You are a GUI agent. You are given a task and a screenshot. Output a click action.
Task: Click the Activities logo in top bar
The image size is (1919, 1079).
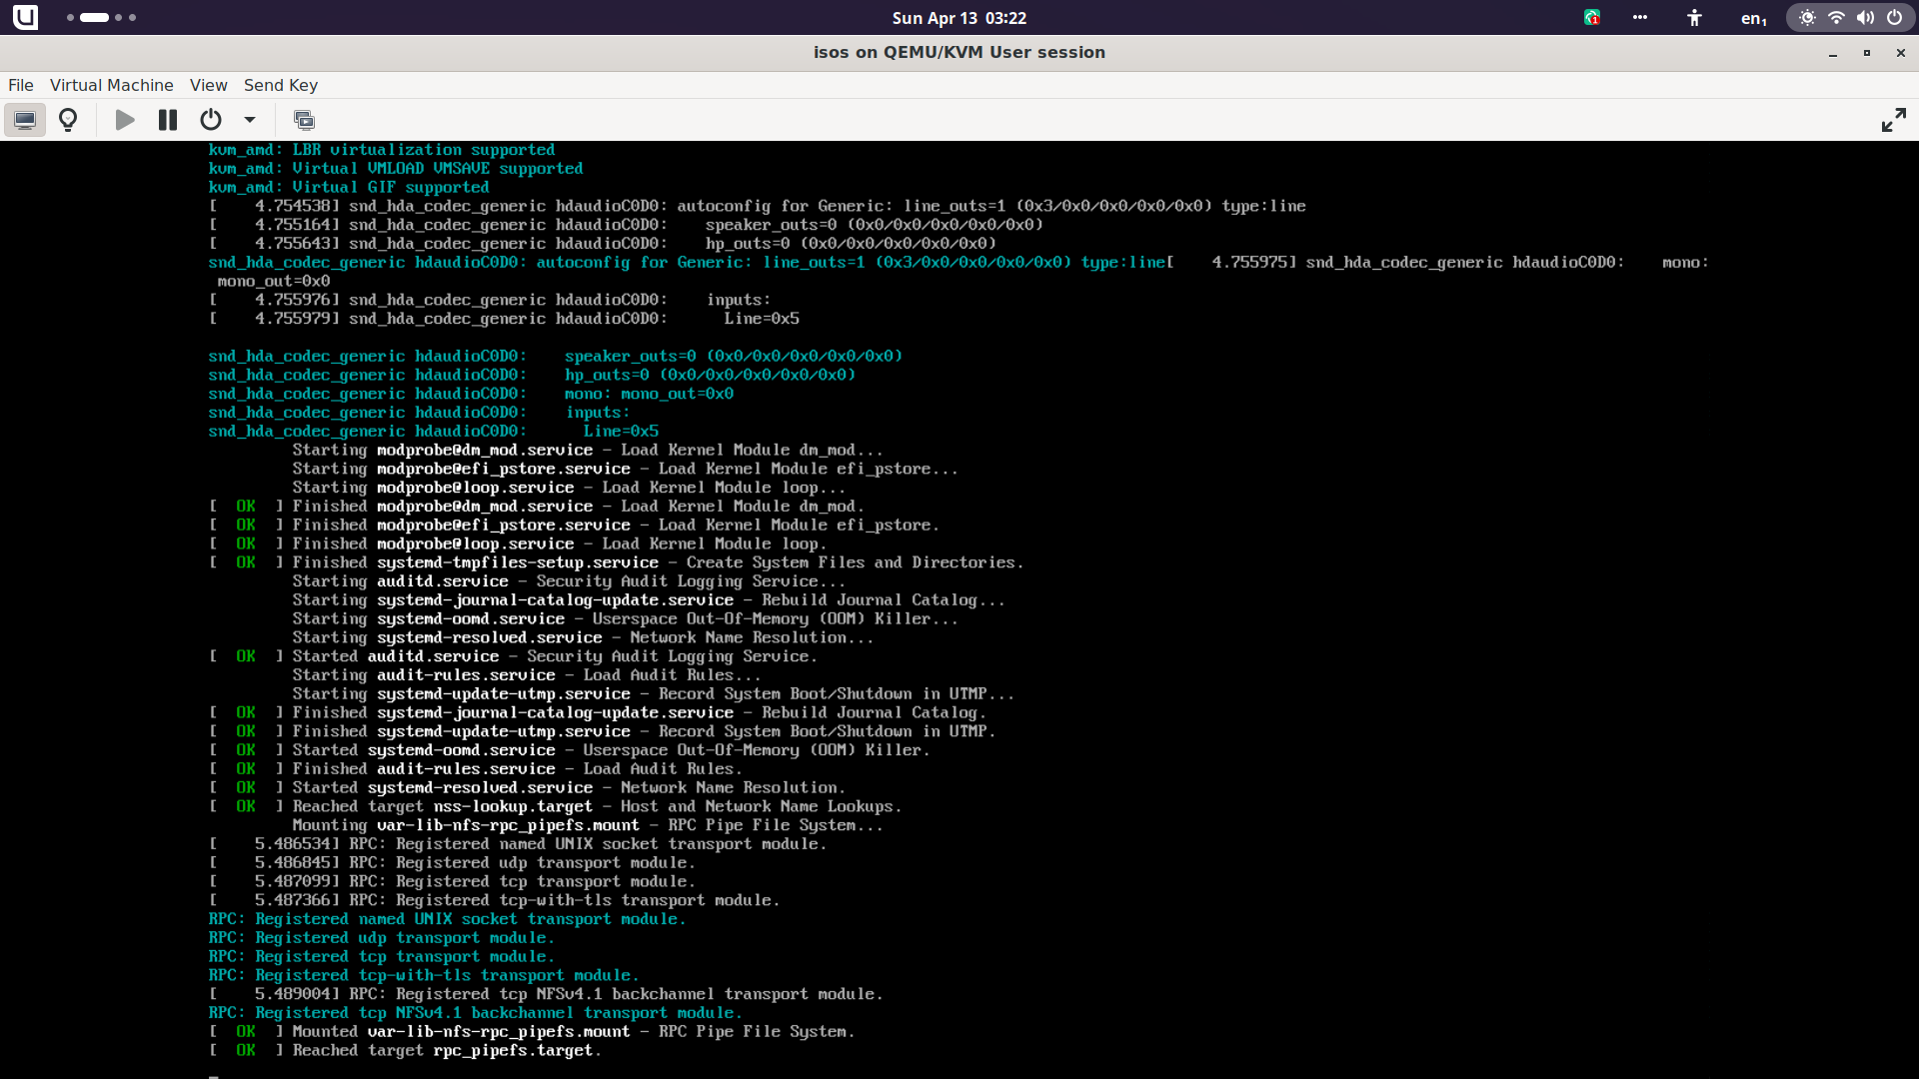[x=26, y=17]
